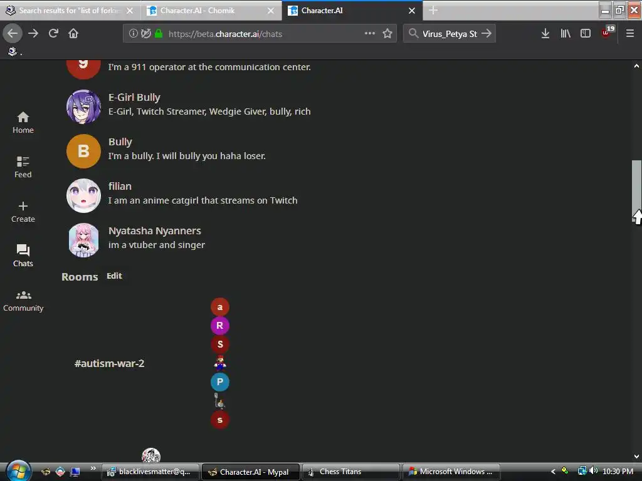642x481 pixels.
Task: Click the volume icon in system tray
Action: pos(593,471)
